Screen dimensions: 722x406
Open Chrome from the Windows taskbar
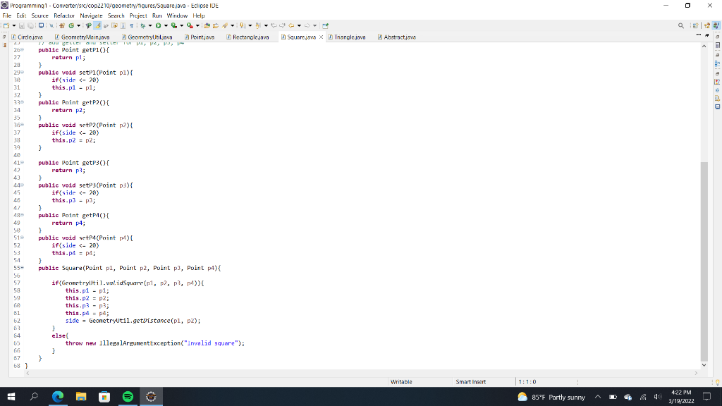coord(58,396)
